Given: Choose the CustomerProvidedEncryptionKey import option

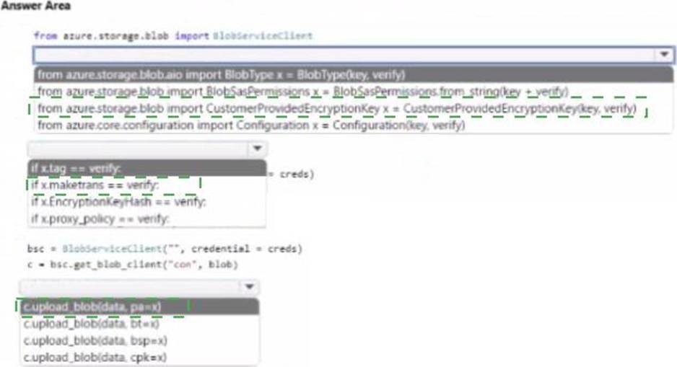Looking at the screenshot, I should click(353, 108).
